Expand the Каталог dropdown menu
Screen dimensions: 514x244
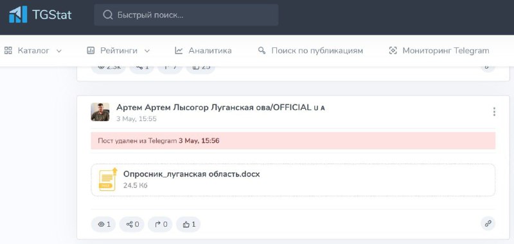tap(33, 51)
